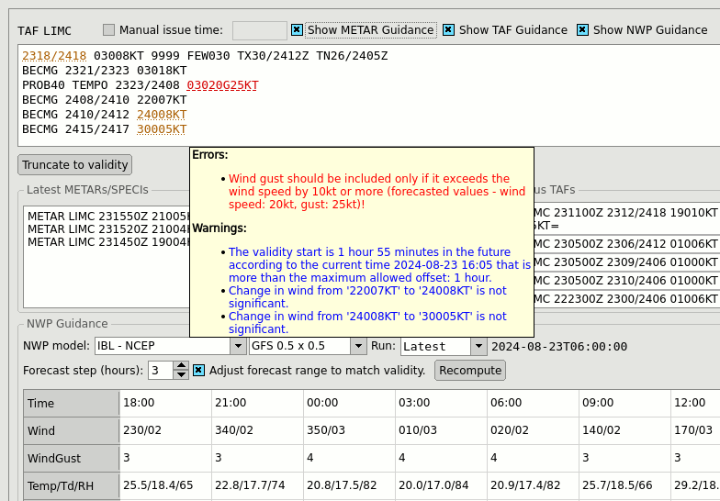
Task: Click the 03:00 time cell
Action: click(441, 403)
